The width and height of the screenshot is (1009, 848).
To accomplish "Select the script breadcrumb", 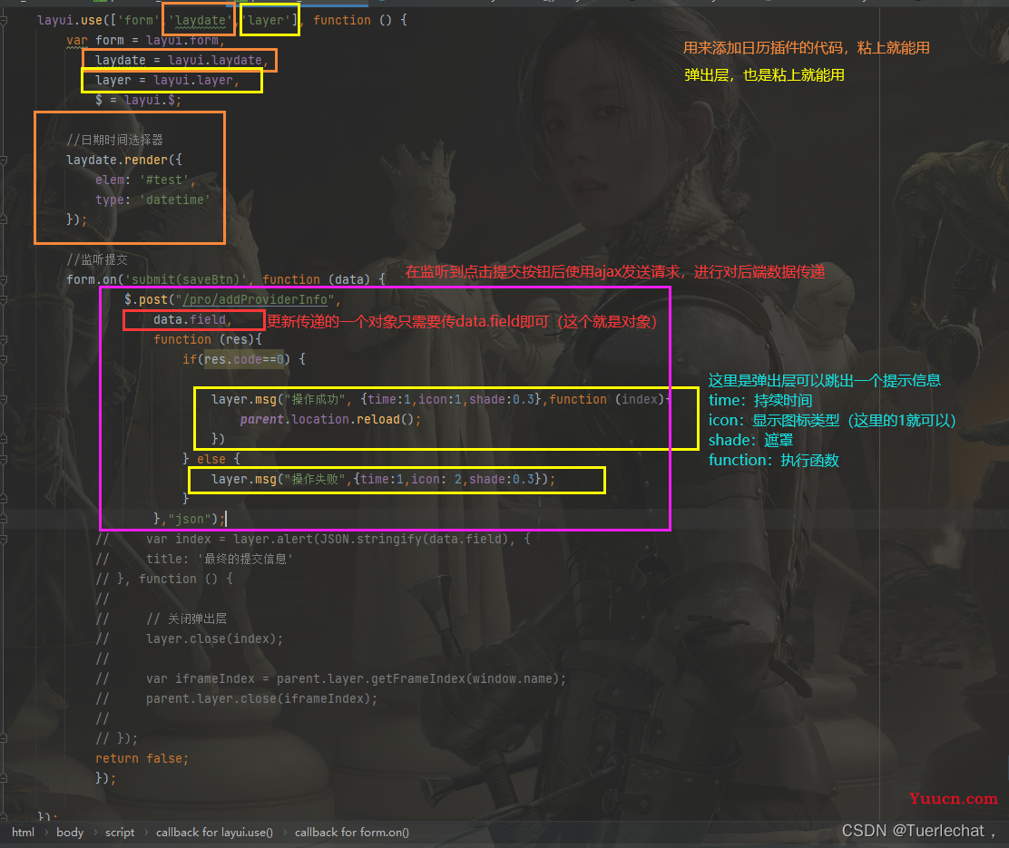I will [121, 832].
